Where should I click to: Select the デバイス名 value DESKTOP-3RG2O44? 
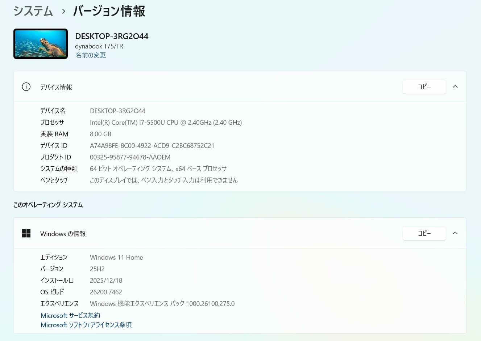pyautogui.click(x=117, y=111)
